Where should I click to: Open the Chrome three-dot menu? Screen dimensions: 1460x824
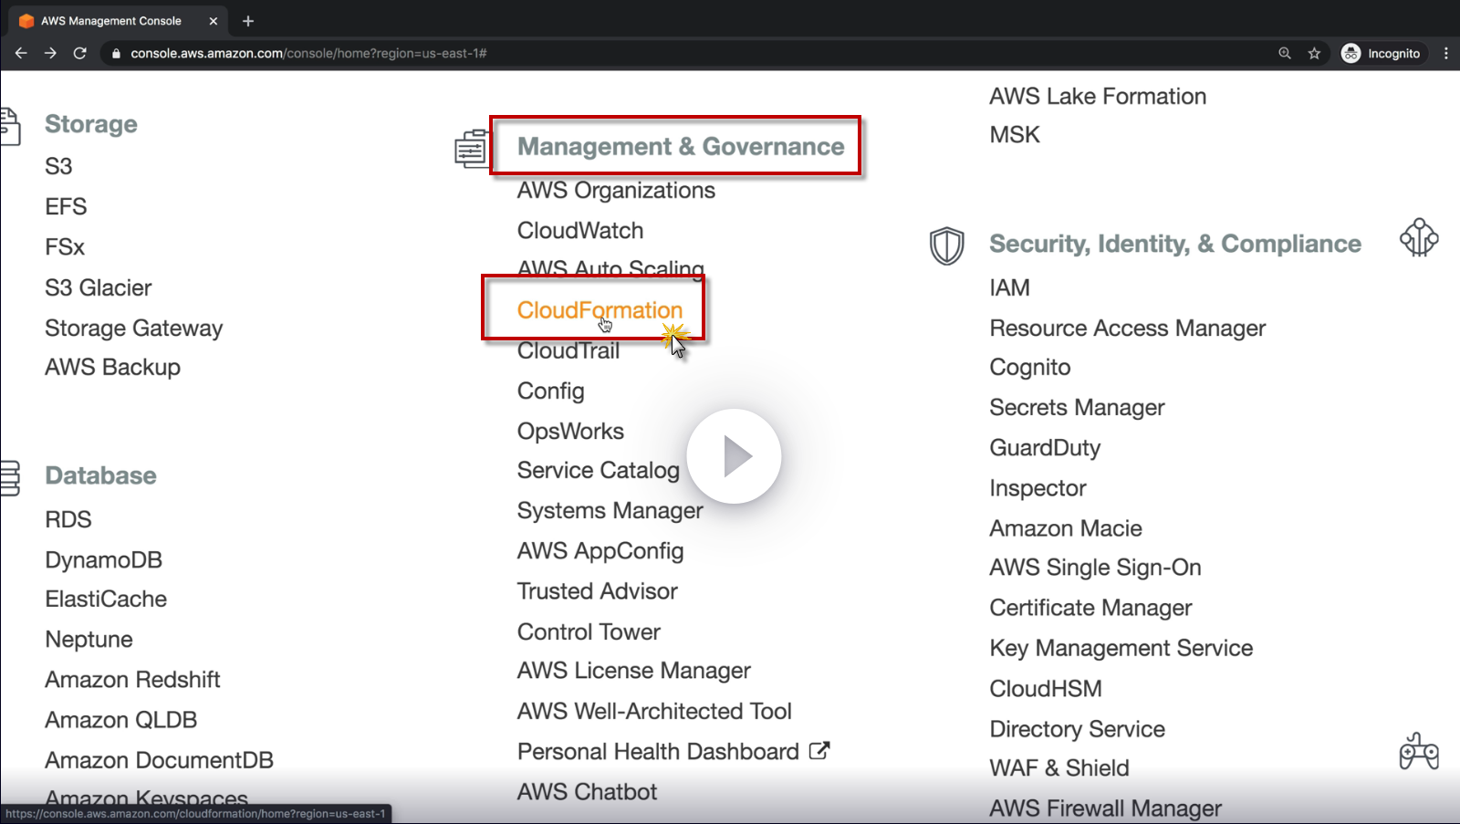coord(1446,53)
